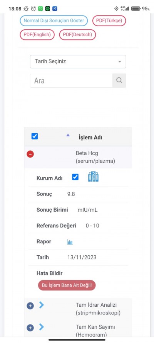
Task: Open the Rapor bar chart icon
Action: click(70, 242)
